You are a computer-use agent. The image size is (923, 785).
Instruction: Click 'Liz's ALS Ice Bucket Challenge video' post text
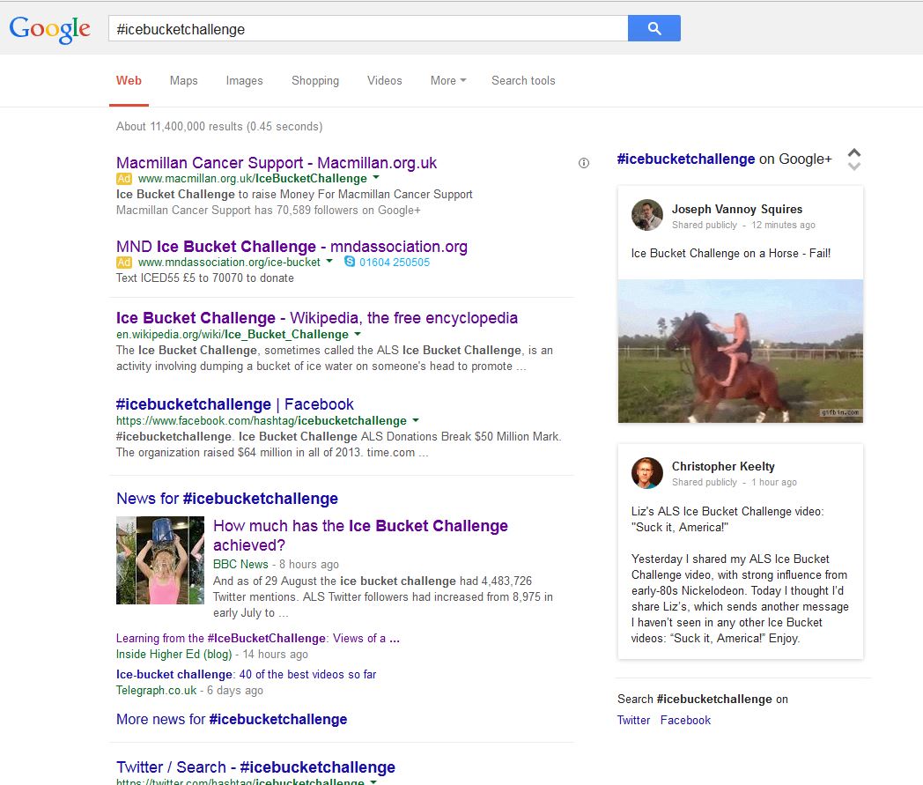pyautogui.click(x=727, y=520)
